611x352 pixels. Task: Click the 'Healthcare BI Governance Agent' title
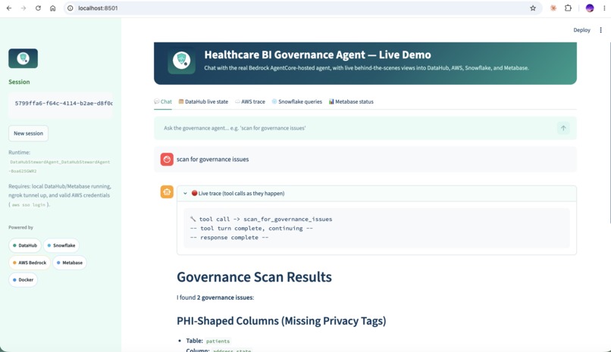point(318,55)
